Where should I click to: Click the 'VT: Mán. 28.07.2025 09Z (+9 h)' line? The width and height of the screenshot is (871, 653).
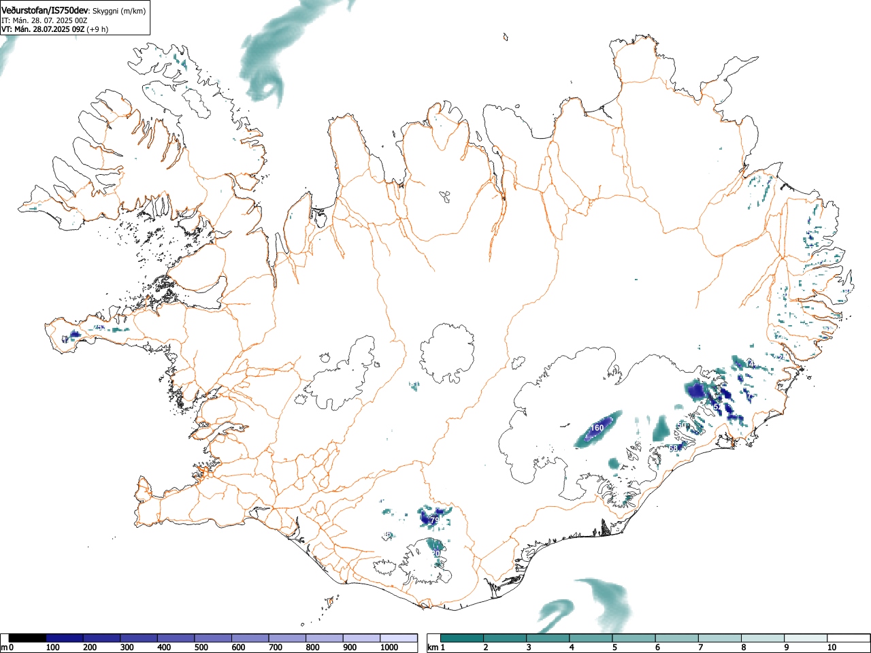click(x=54, y=29)
